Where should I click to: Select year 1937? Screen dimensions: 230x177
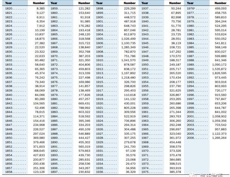click(145, 9)
